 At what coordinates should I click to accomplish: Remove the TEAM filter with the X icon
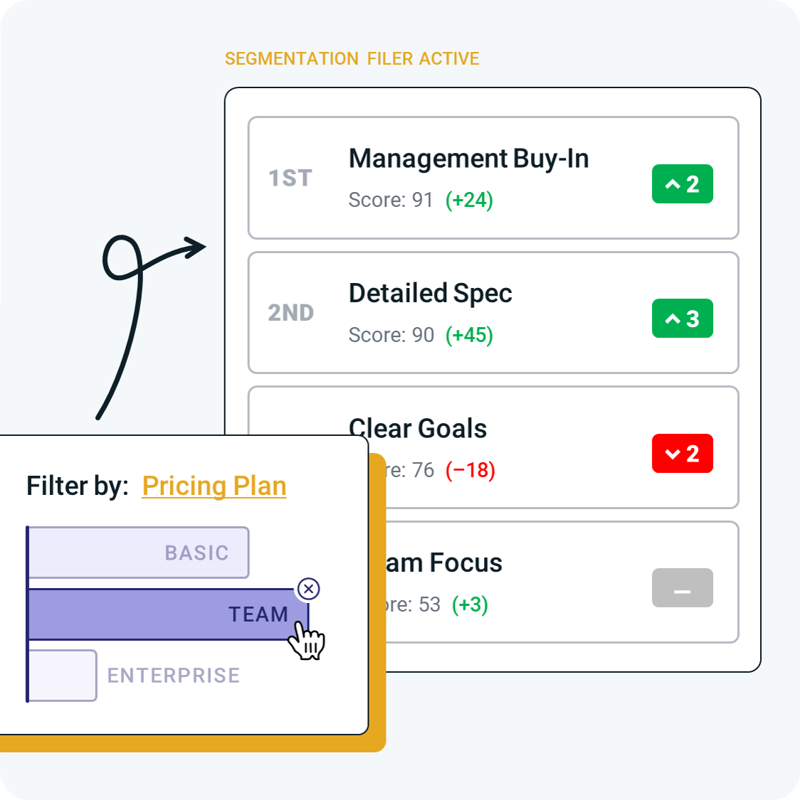click(308, 589)
